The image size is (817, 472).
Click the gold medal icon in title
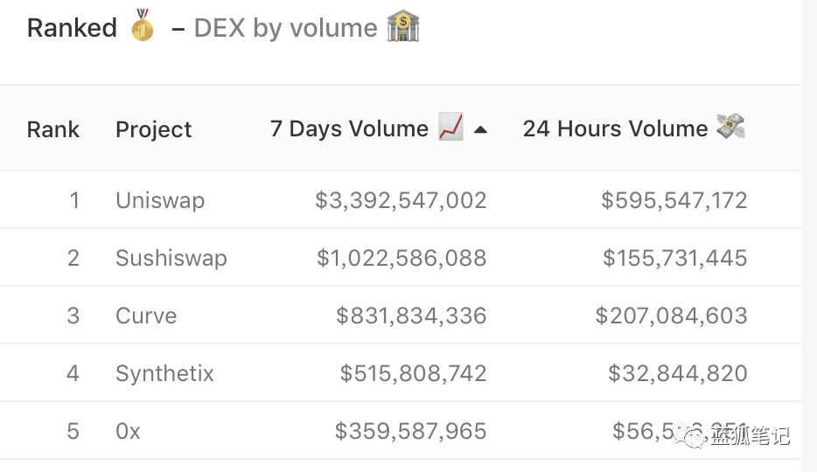tap(143, 25)
